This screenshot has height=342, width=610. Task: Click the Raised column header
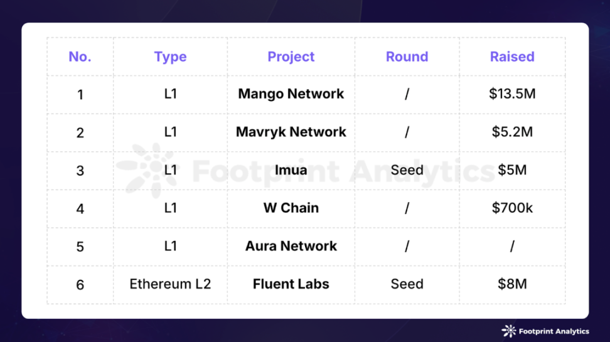(x=512, y=57)
